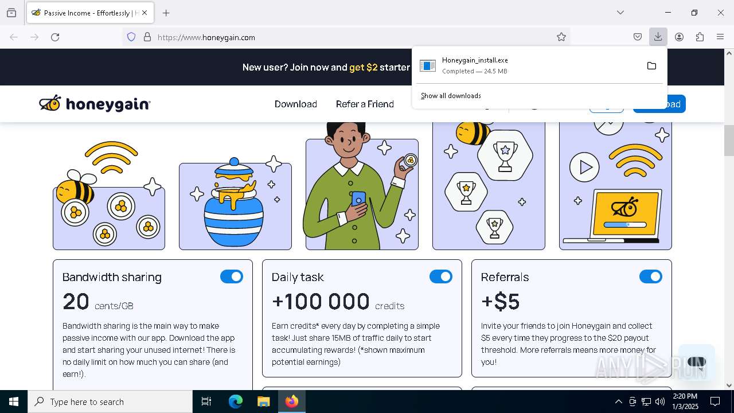Expand the list all tabs dropdown
This screenshot has width=734, height=413.
coord(620,13)
